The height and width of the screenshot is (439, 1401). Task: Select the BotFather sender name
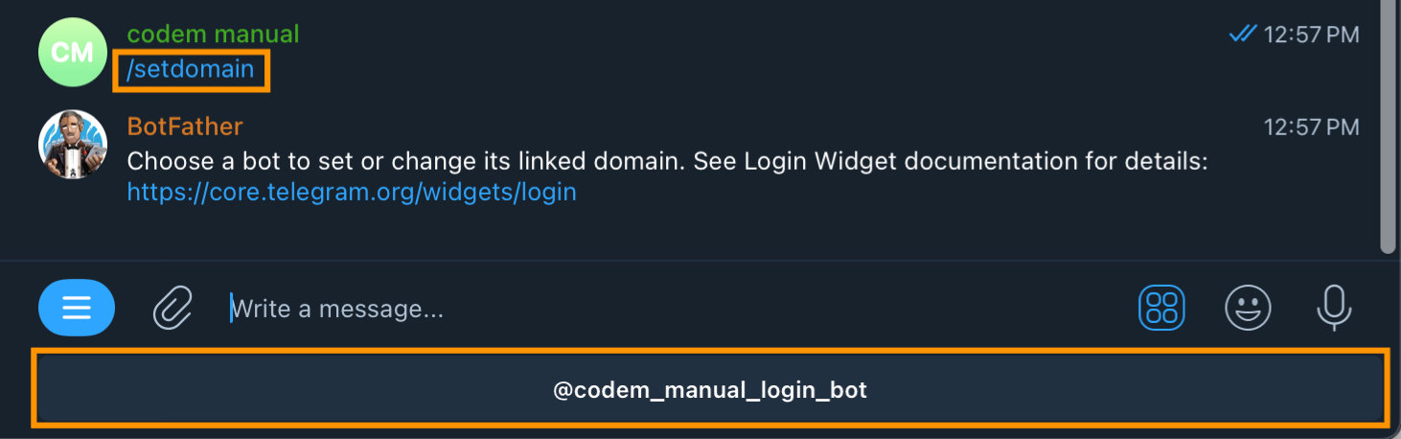[x=185, y=127]
